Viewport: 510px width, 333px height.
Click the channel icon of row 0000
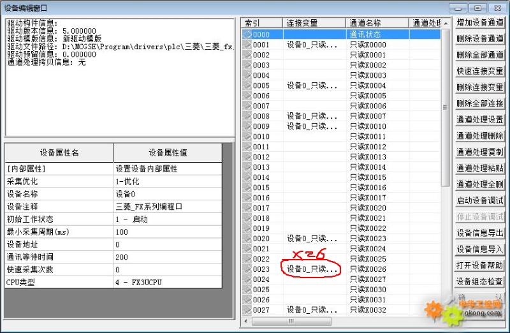[247, 34]
